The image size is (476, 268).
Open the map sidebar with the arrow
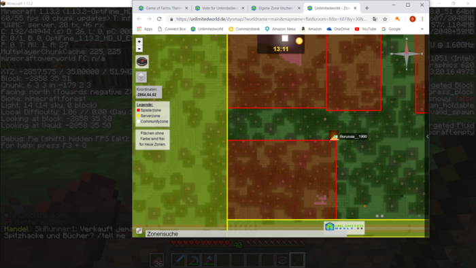coord(427,137)
